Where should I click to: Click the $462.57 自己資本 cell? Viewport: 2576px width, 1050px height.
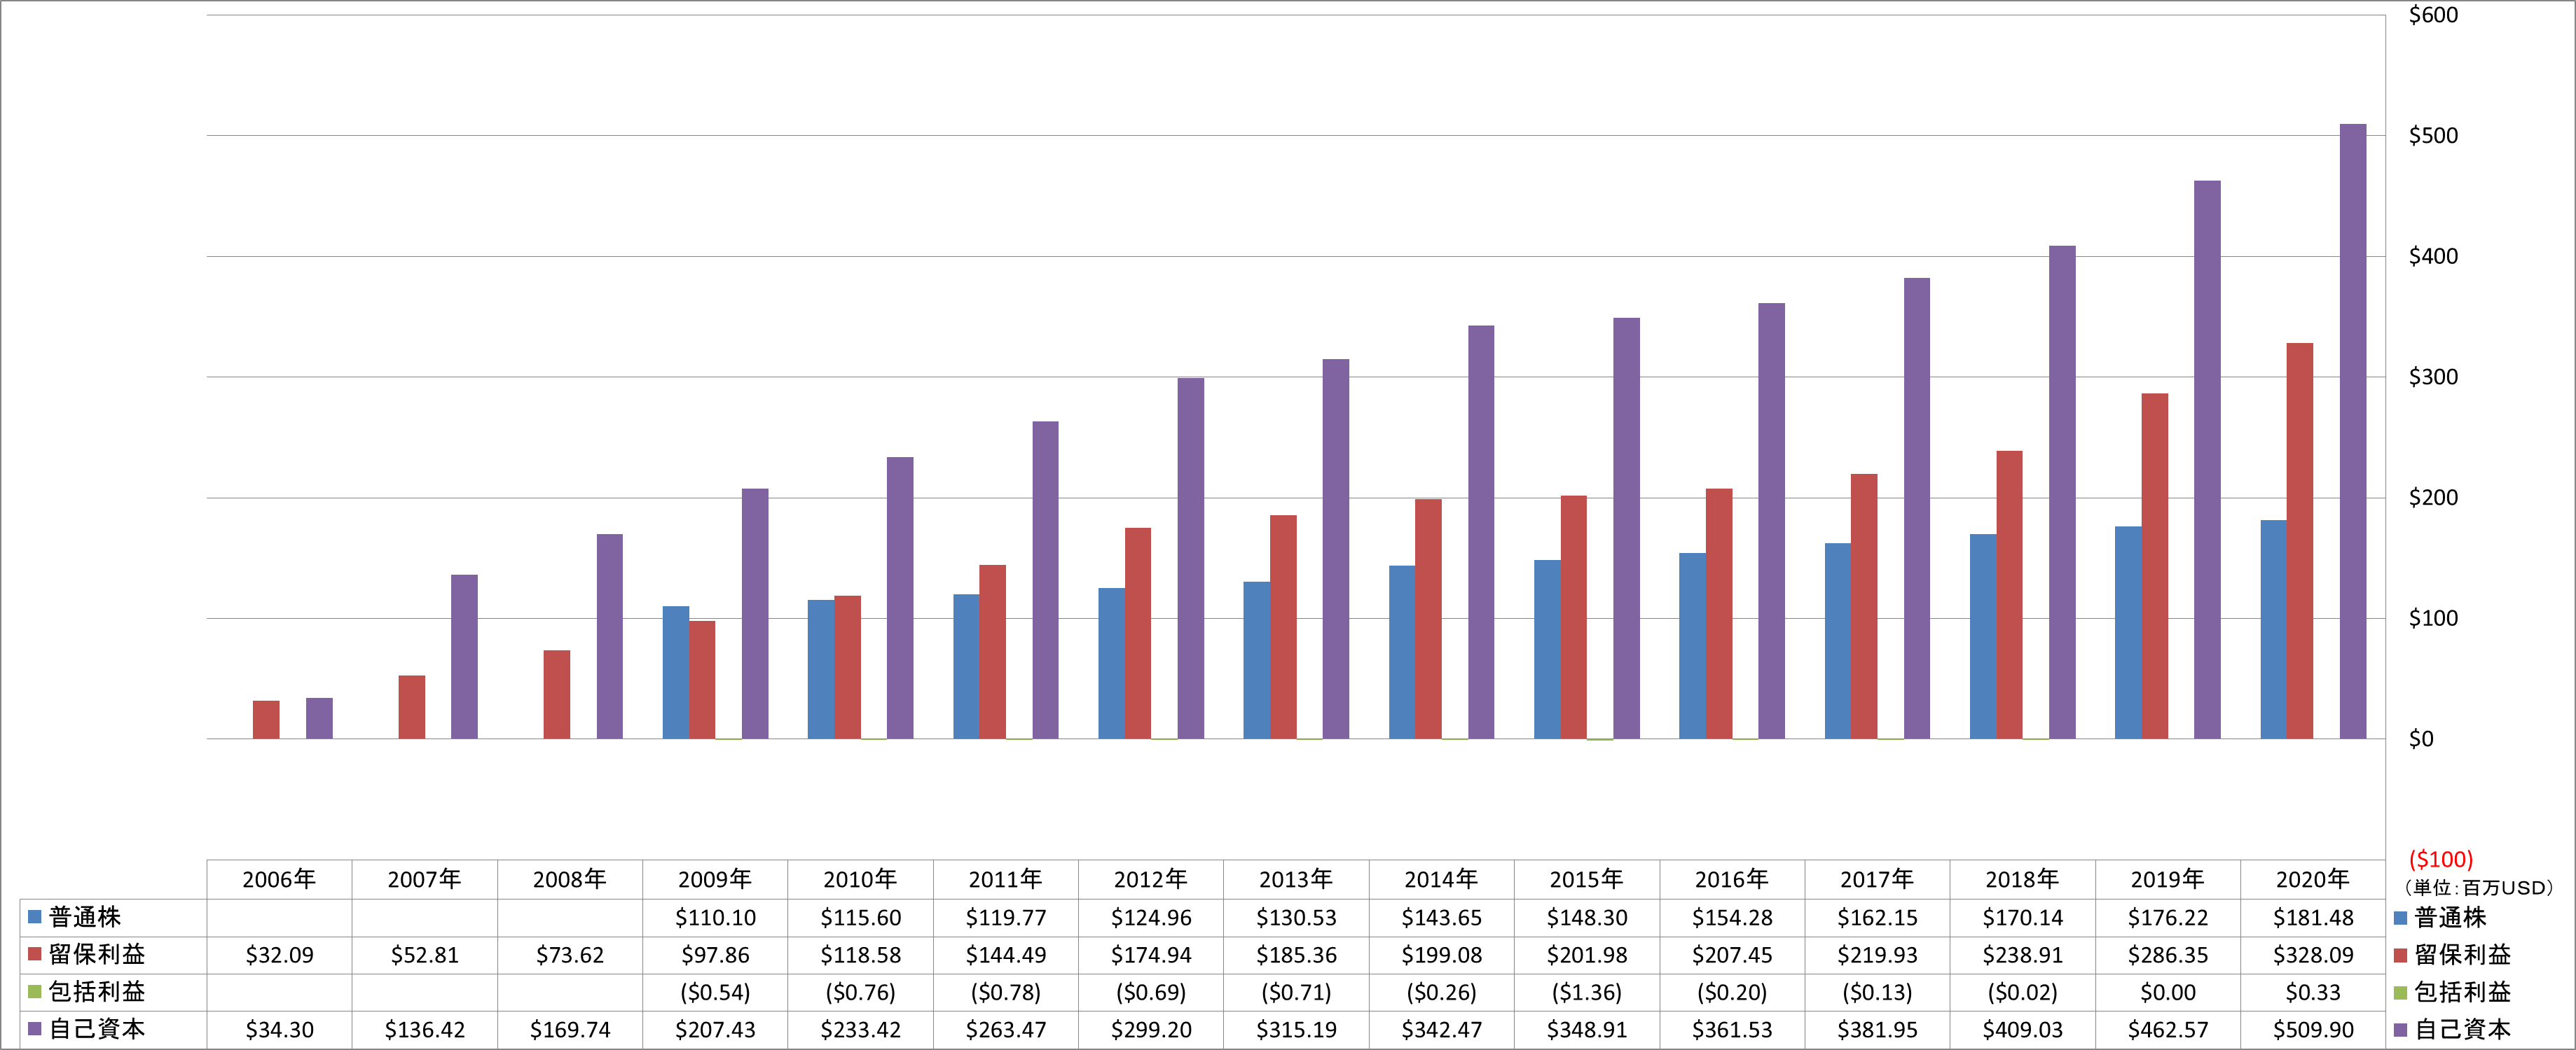2168,1030
